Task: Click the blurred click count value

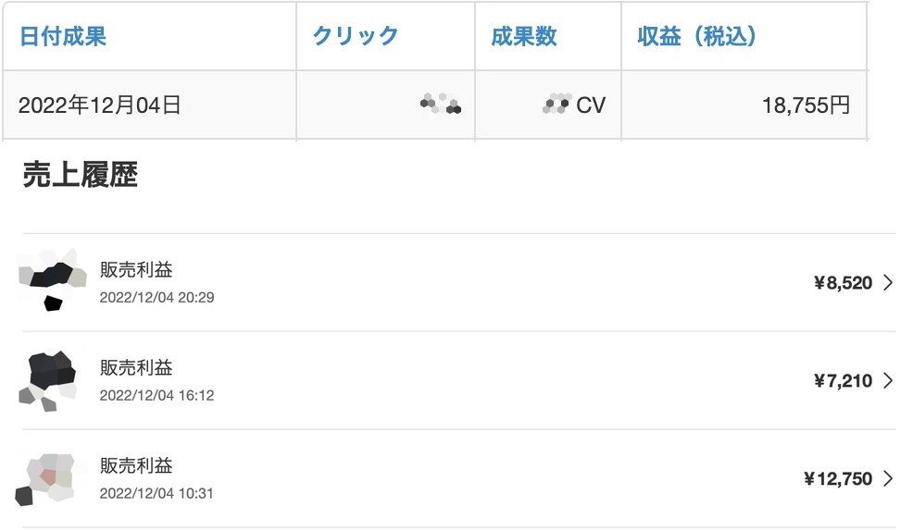Action: 441,105
